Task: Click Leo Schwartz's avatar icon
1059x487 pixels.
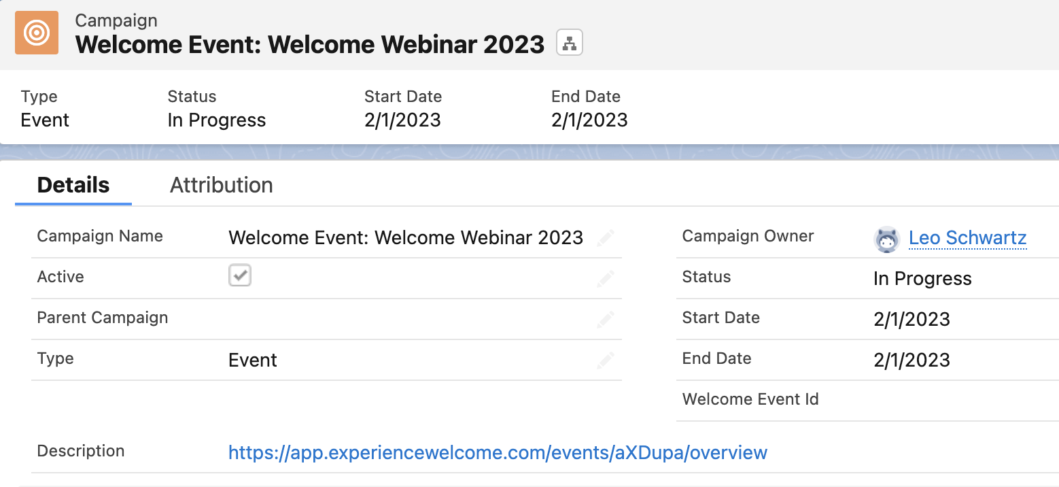Action: point(886,239)
